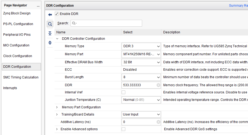248x135 pixels.
Task: Open the Summary Report link
Action: click(x=238, y=6)
